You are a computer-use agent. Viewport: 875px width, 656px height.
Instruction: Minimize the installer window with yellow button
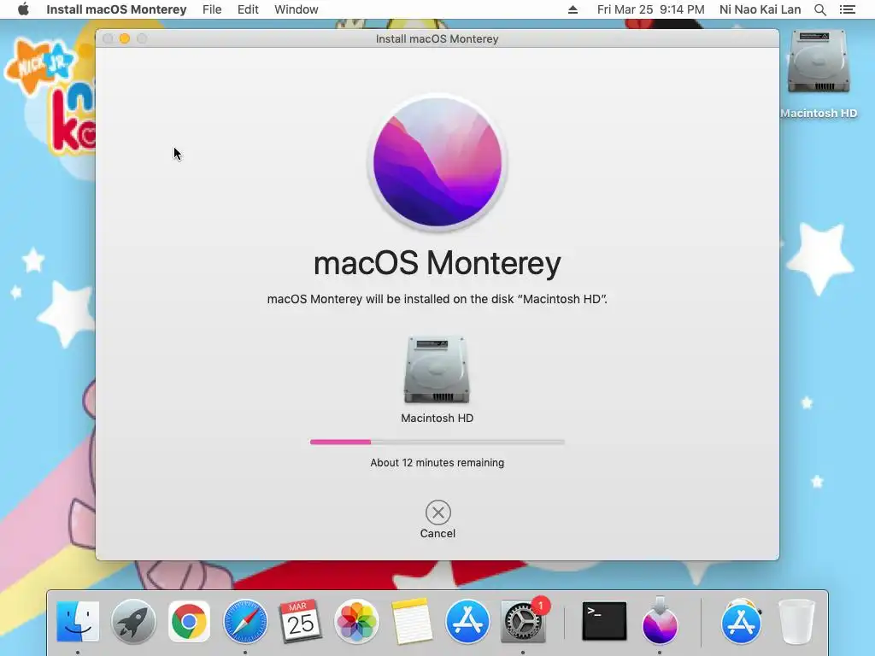(125, 38)
